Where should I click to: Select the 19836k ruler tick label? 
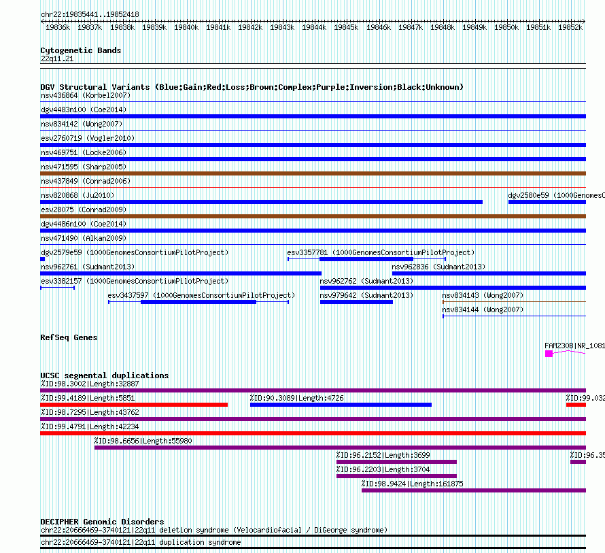pos(58,27)
